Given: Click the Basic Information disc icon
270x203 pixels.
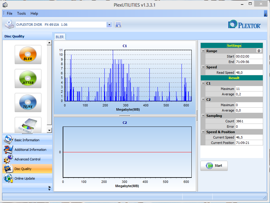Looking at the screenshot, I should [8, 140].
